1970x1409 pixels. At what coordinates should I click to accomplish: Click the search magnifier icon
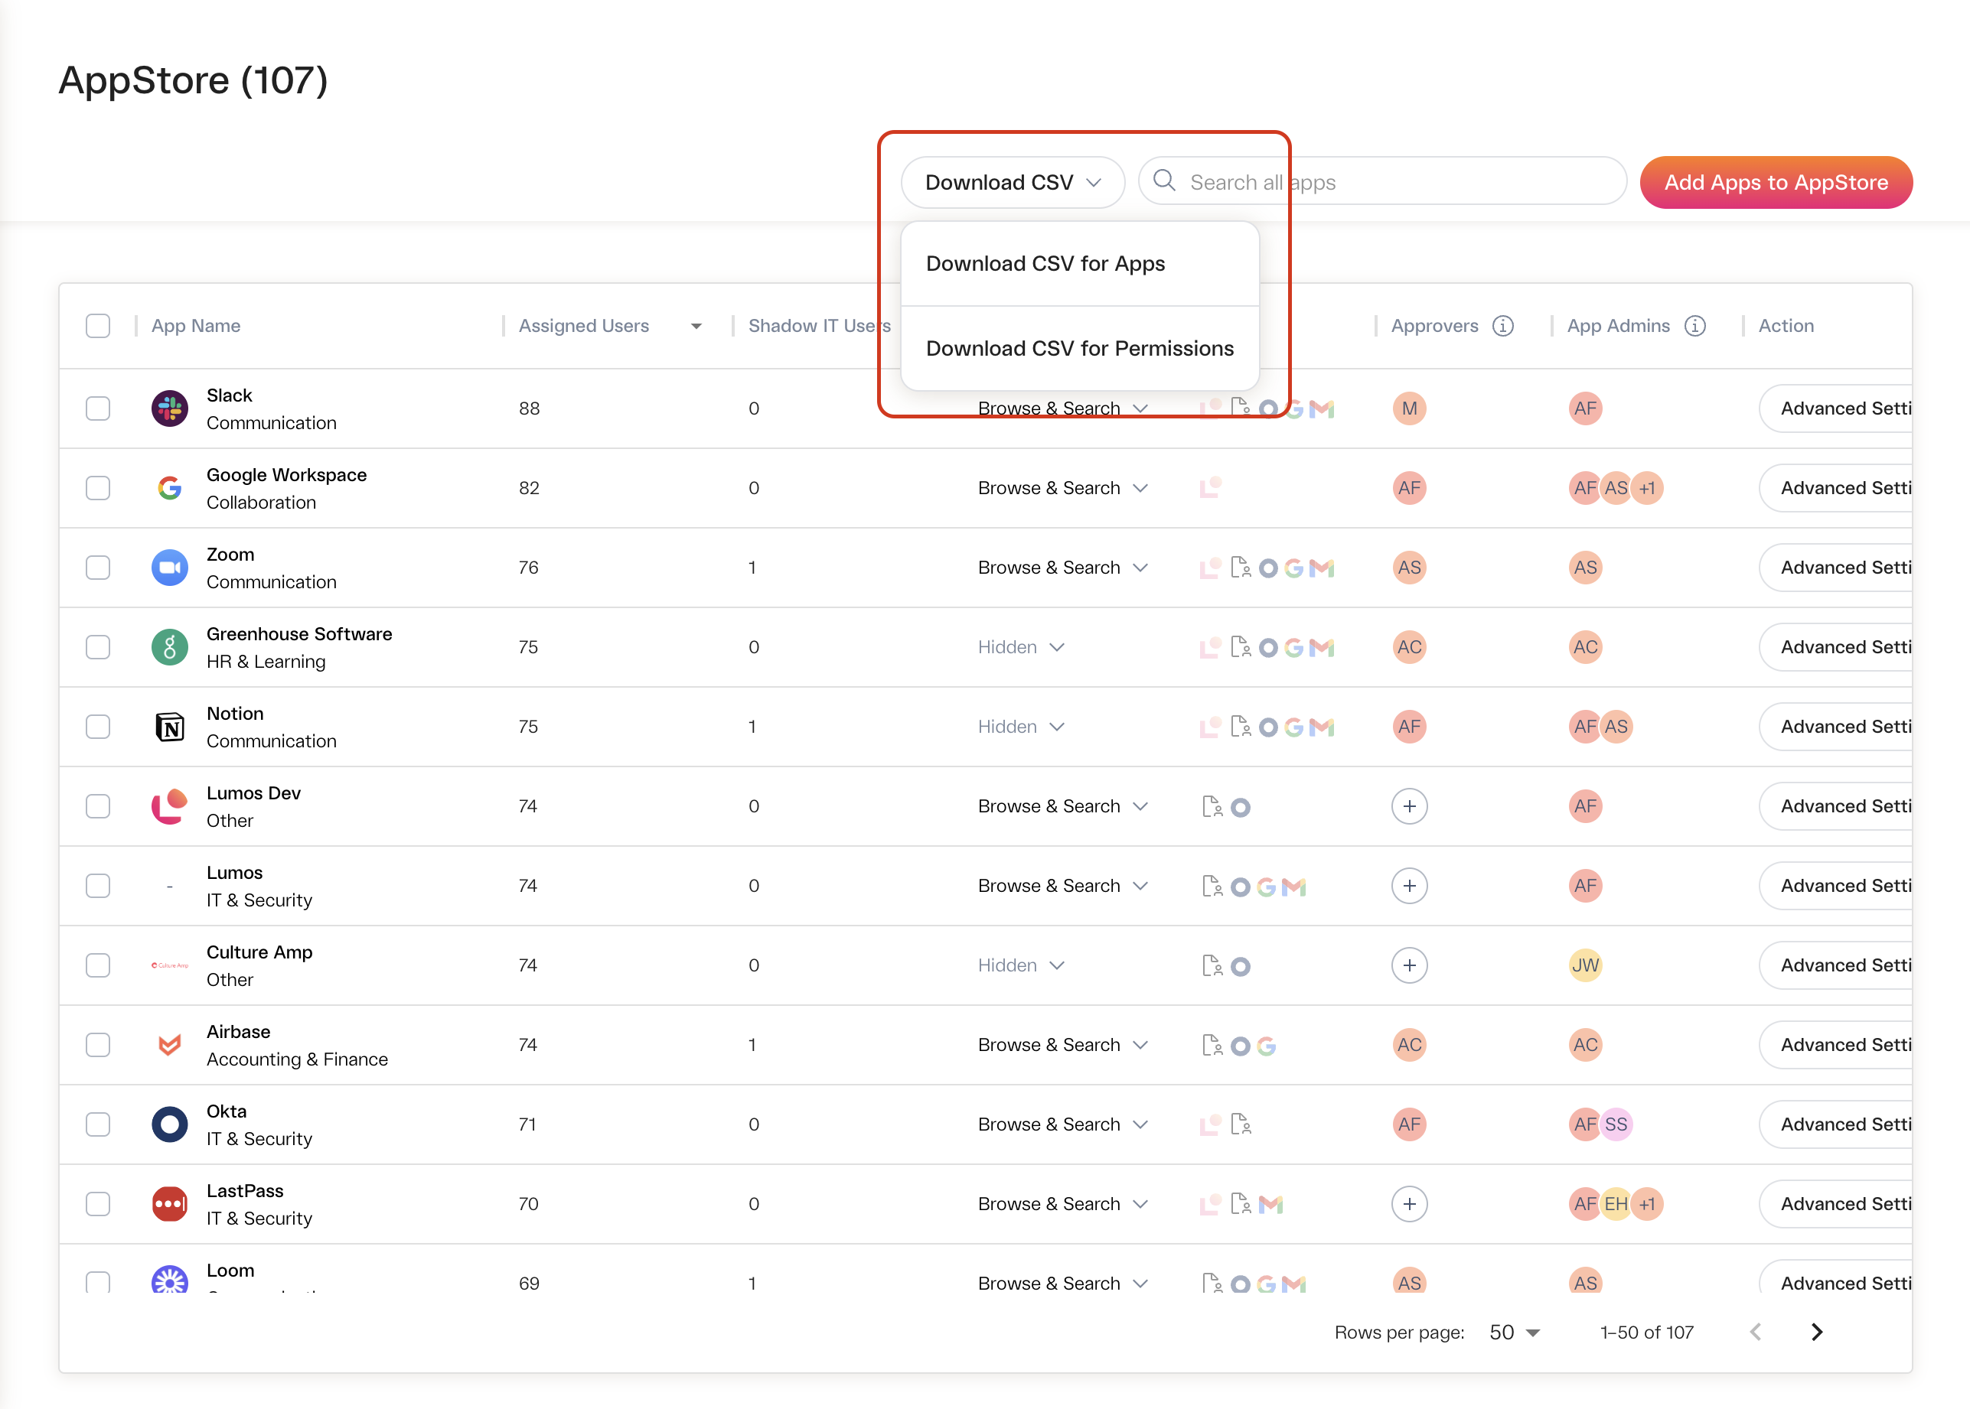[1165, 181]
